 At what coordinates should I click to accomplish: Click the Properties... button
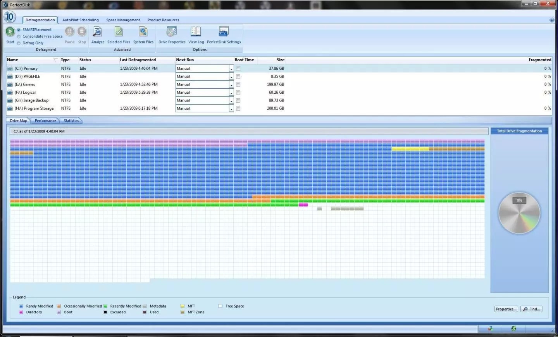pos(506,309)
